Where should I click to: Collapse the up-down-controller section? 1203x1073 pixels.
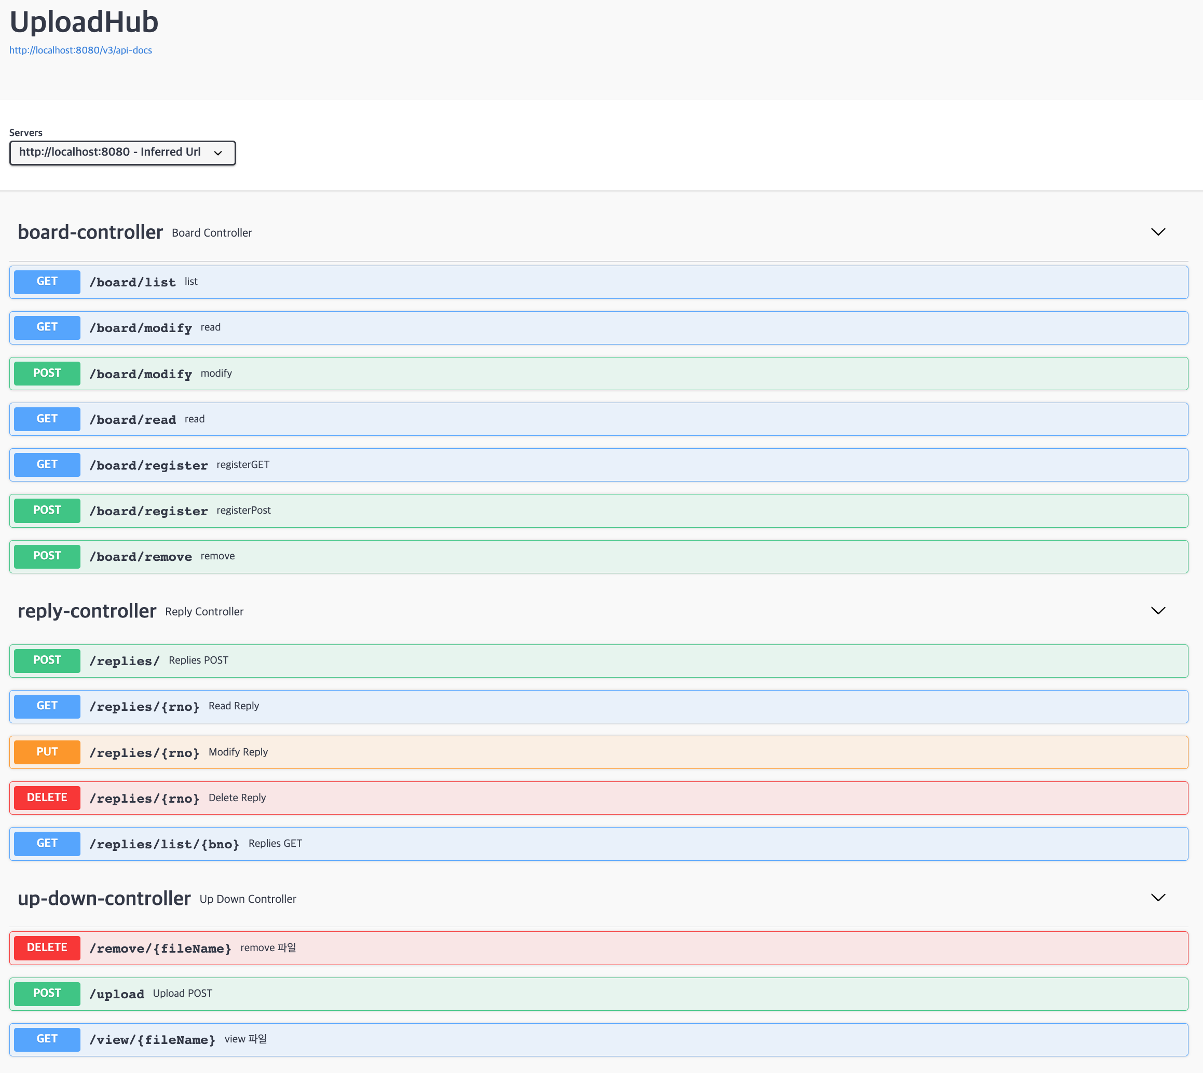[1158, 898]
